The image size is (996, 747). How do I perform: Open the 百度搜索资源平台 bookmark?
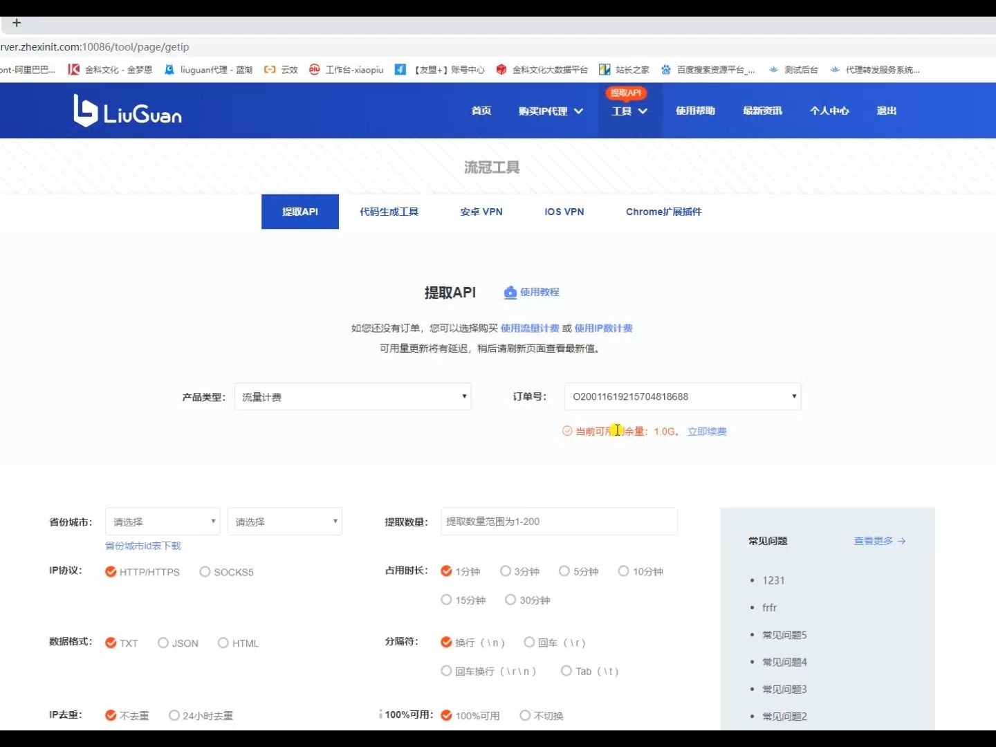pos(708,70)
